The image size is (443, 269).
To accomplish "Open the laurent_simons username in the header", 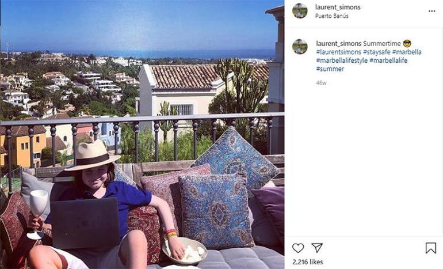I will [x=338, y=7].
